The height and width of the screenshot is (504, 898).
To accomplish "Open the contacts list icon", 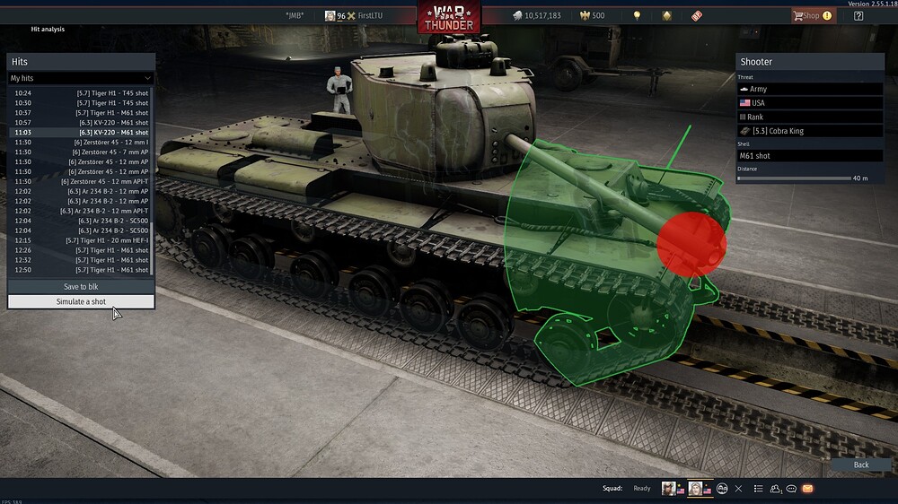I will tap(775, 489).
